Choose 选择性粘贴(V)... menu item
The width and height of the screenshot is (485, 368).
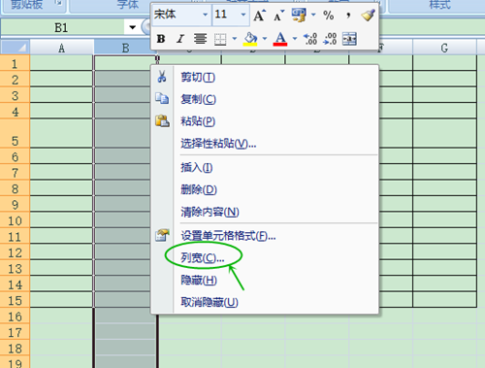pyautogui.click(x=265, y=144)
